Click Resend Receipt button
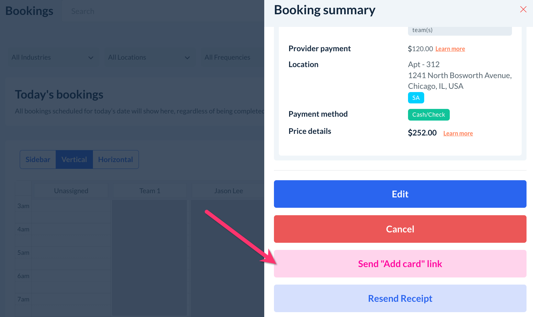 click(400, 298)
